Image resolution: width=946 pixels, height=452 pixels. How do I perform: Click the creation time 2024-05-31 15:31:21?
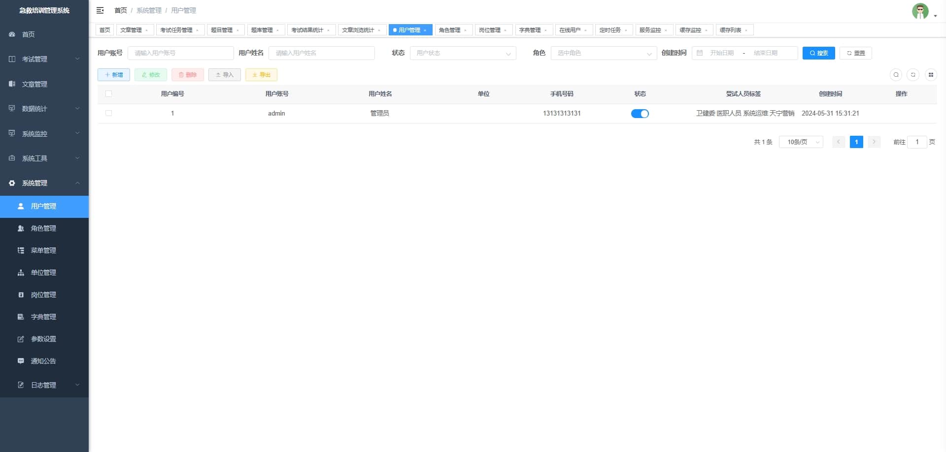coord(830,114)
